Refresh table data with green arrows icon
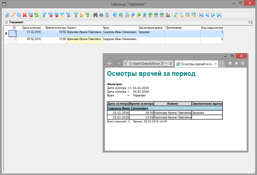The height and width of the screenshot is (175, 257). coord(36,15)
